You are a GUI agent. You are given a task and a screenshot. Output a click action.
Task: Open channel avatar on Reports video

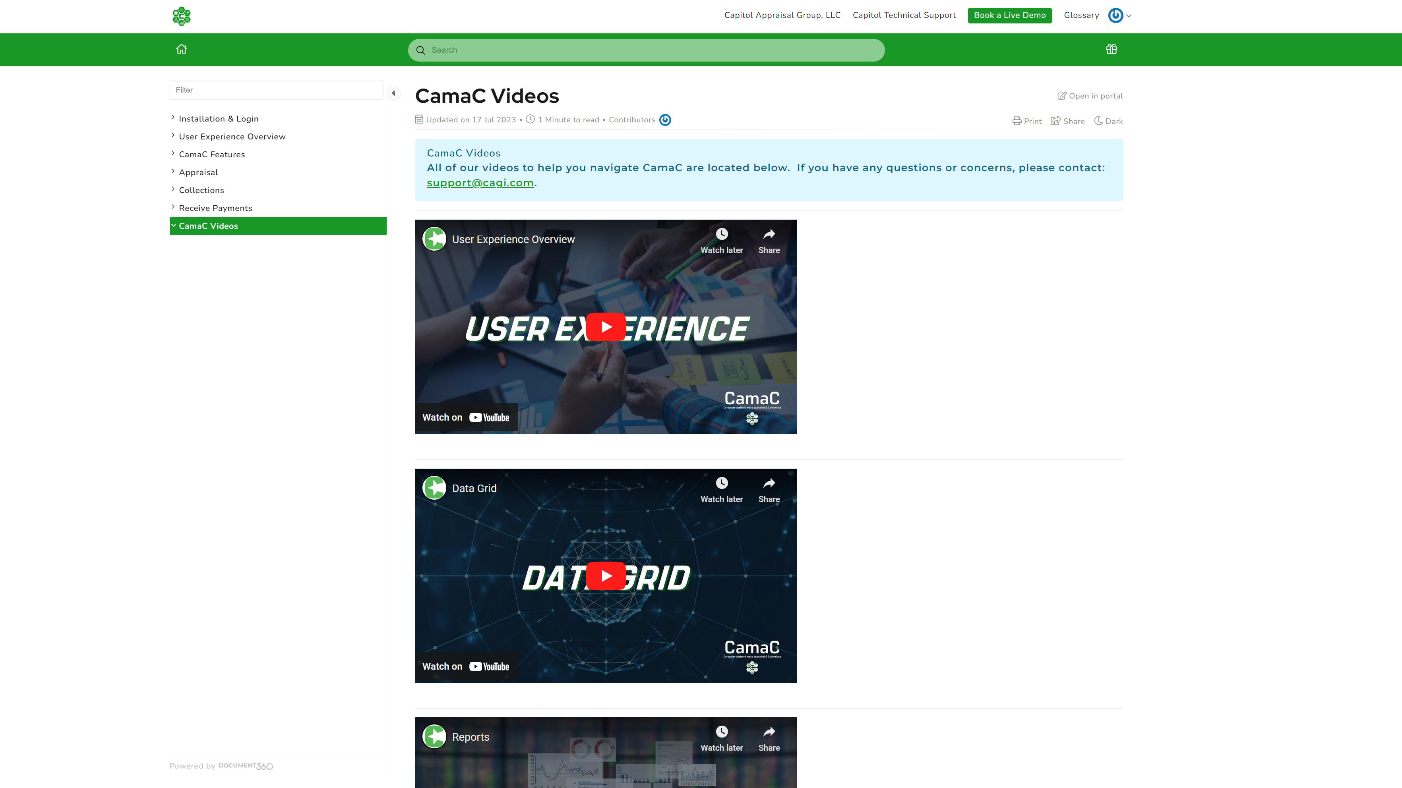434,736
